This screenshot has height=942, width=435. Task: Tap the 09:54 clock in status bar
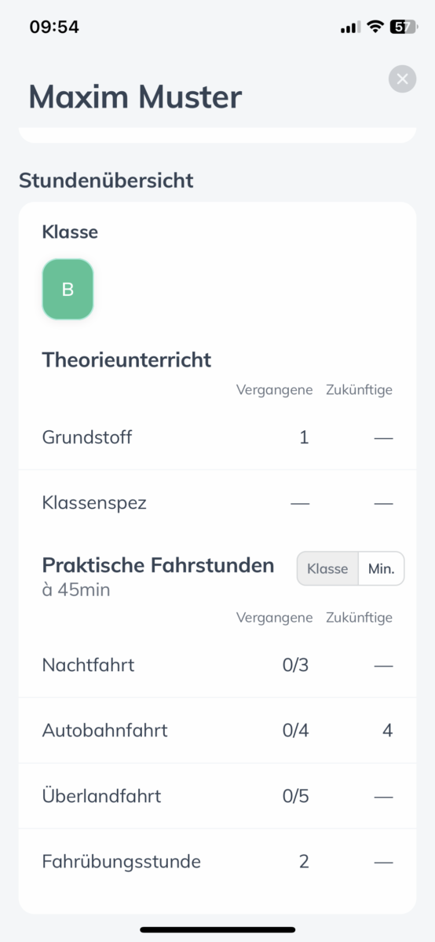pyautogui.click(x=54, y=27)
